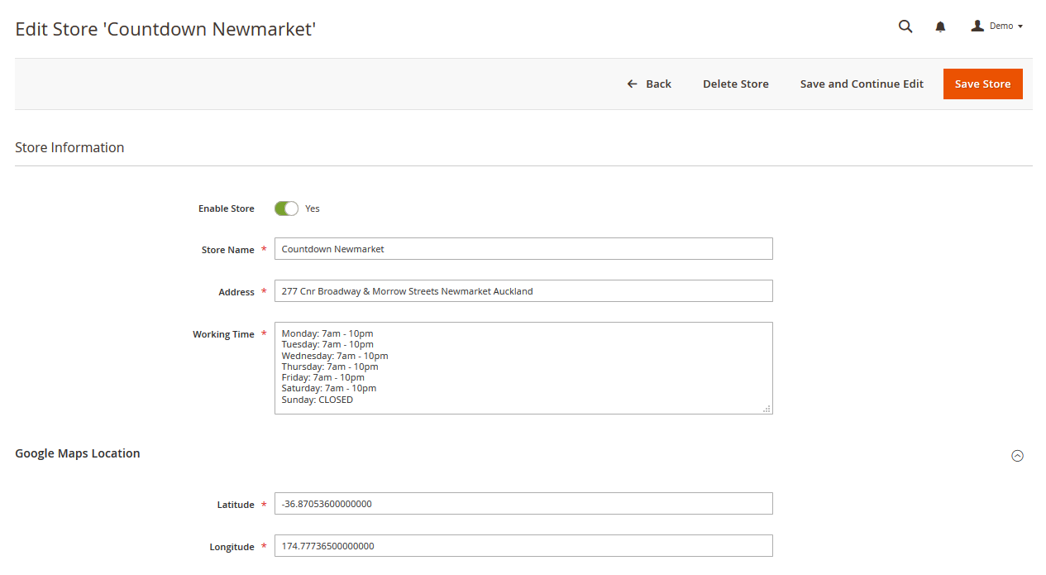The height and width of the screenshot is (575, 1046).
Task: Open the notifications bell
Action: point(940,27)
